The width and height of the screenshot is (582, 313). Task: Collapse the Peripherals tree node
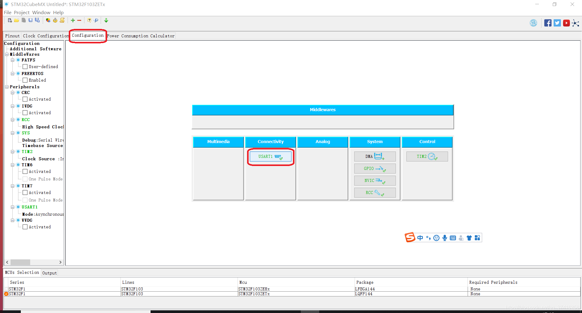coord(7,87)
